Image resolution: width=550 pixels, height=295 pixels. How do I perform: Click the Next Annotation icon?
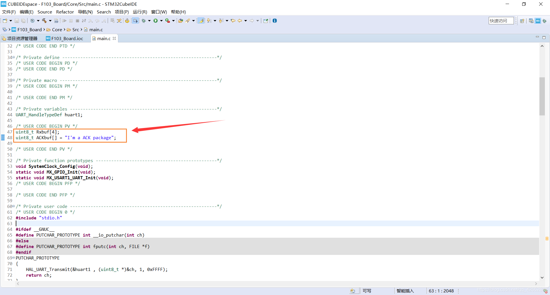coord(209,21)
